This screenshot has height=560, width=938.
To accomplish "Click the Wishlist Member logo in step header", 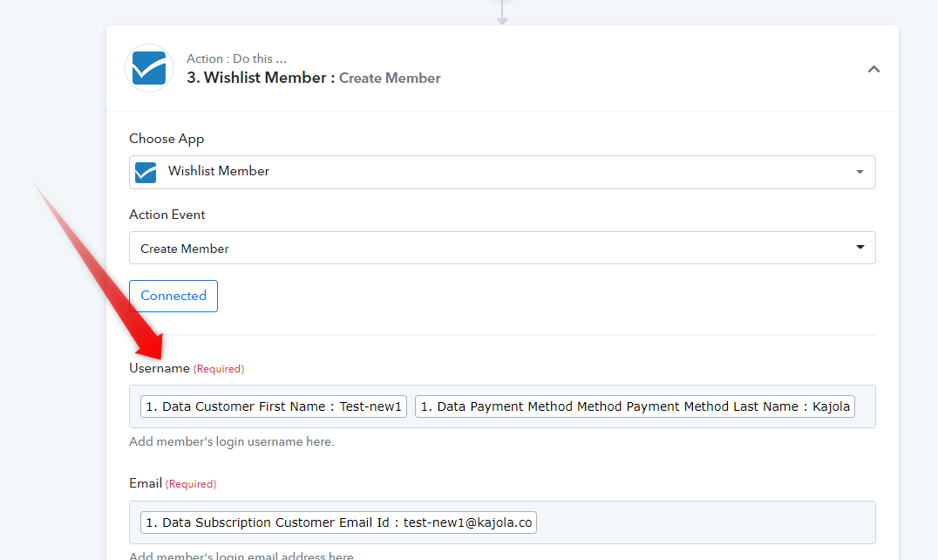I will (x=149, y=68).
